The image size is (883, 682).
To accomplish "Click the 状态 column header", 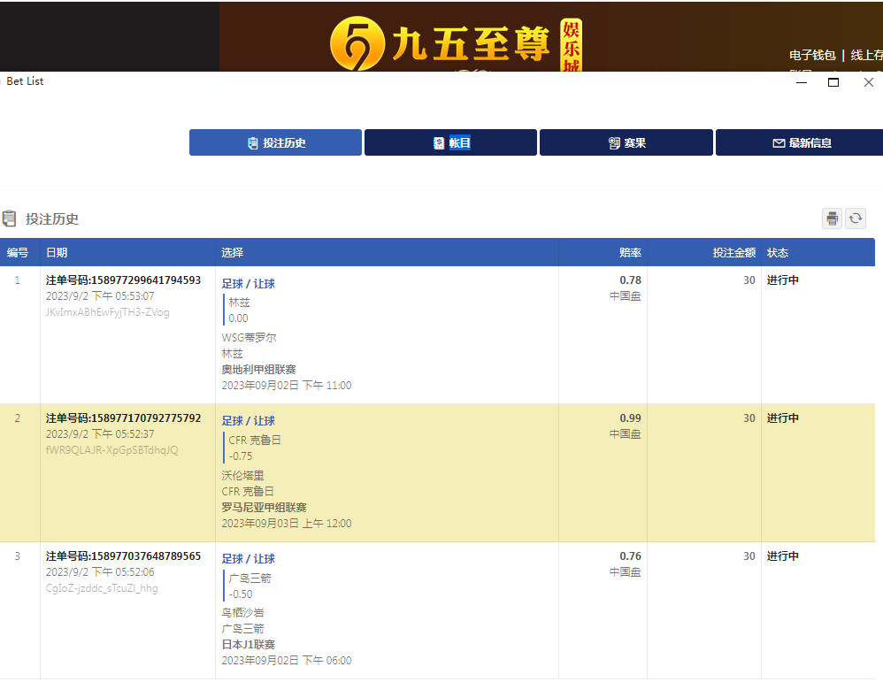I will [x=778, y=253].
